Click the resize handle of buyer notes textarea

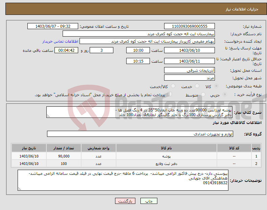(20, 189)
